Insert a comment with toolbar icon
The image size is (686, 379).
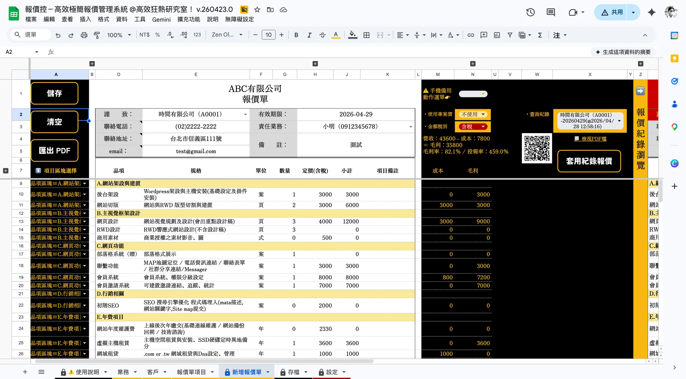[x=484, y=35]
